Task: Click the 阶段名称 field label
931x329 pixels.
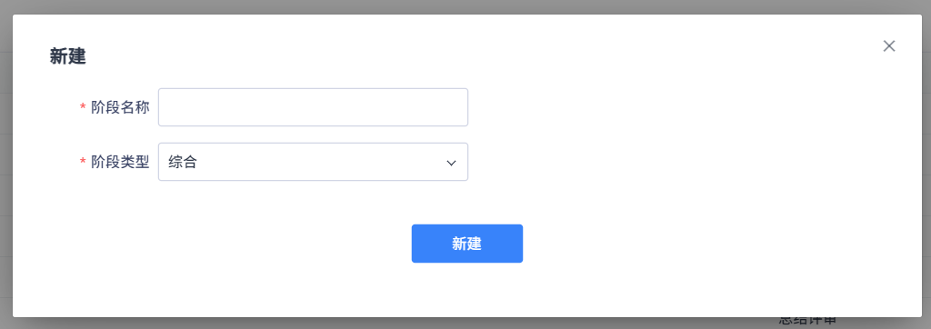Action: [x=120, y=107]
